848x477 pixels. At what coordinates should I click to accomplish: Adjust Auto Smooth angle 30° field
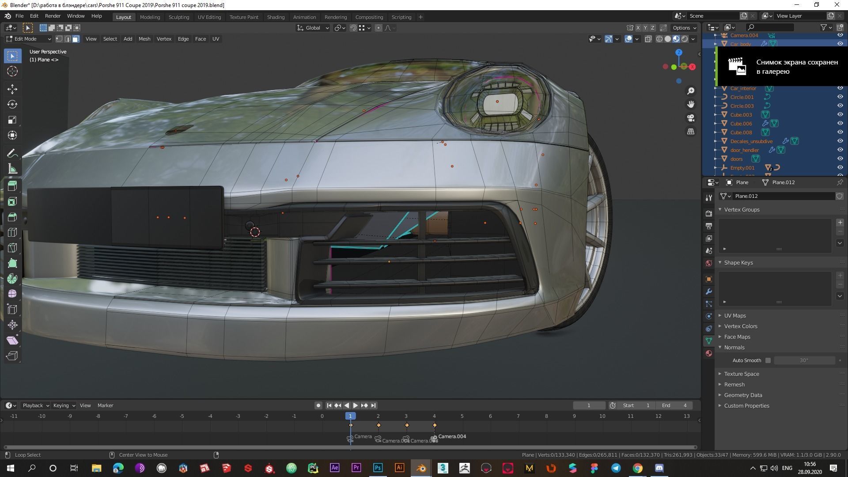point(804,360)
